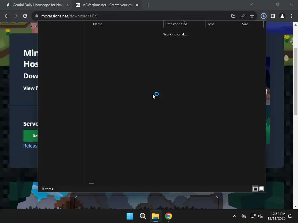Viewport: 298px width, 223px height.
Task: Close the Gemini Daily Horoscope tab
Action: pyautogui.click(x=68, y=5)
